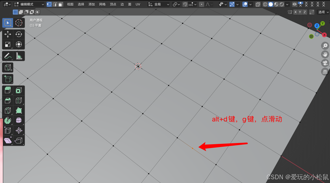Select the 3D Cursor tool

pyautogui.click(x=19, y=23)
